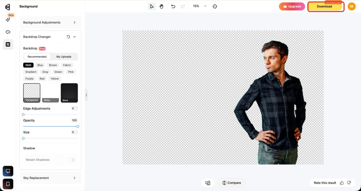Expand the Background Adjustments section
Screen dimensions: 361x191
click(x=50, y=22)
